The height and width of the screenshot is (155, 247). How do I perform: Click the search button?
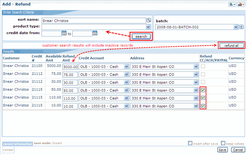[141, 37]
